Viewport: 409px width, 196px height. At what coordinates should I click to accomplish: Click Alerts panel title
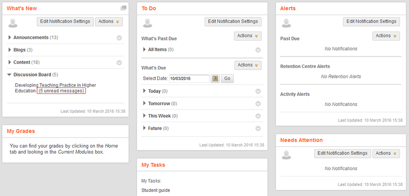pyautogui.click(x=288, y=8)
